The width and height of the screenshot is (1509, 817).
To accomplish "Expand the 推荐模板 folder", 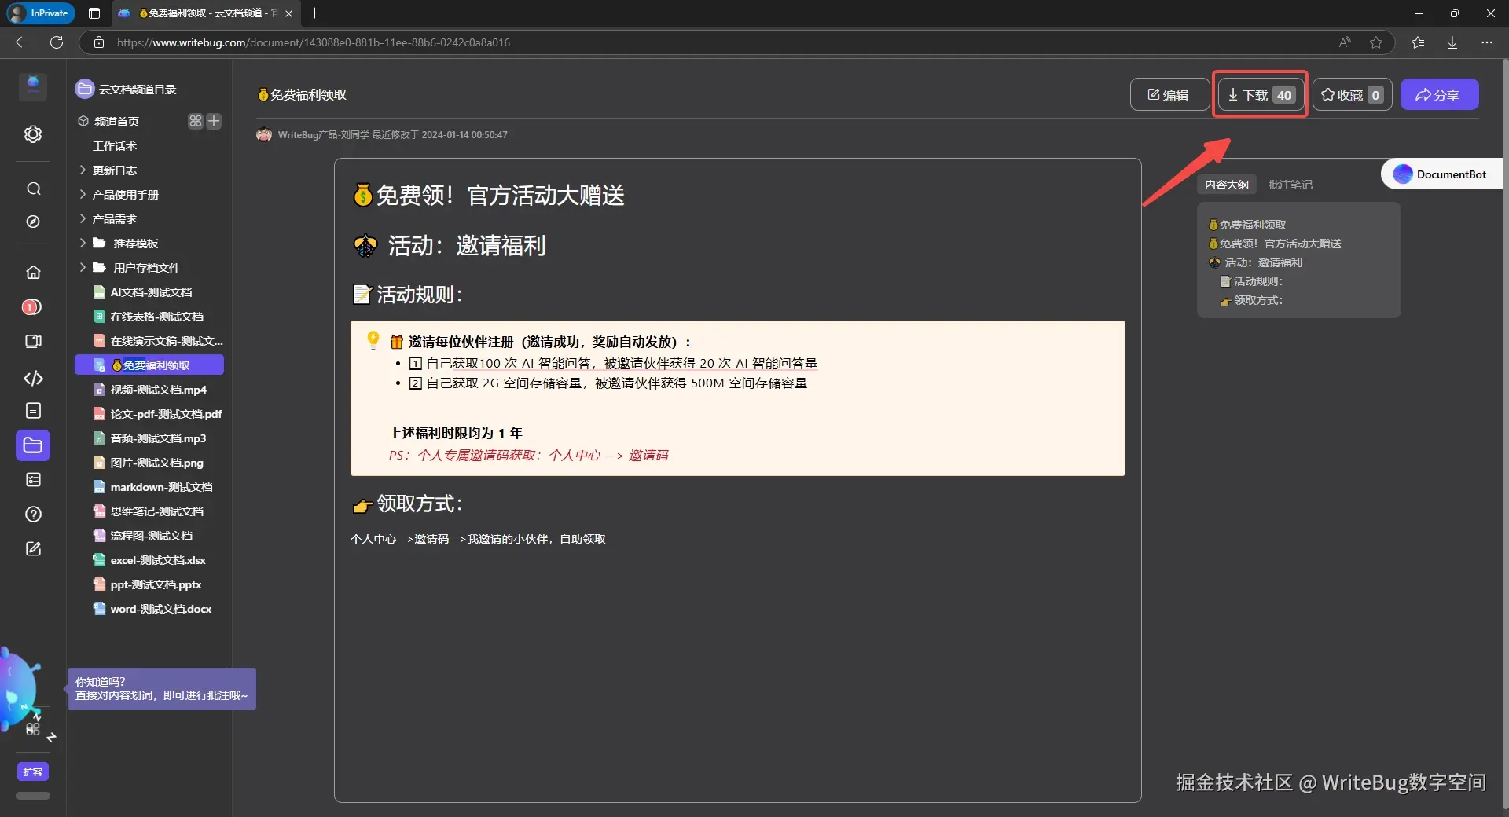I will [x=82, y=243].
